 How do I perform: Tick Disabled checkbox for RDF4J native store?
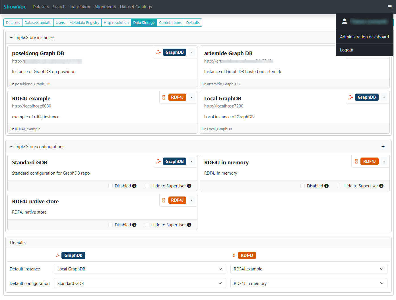111,225
